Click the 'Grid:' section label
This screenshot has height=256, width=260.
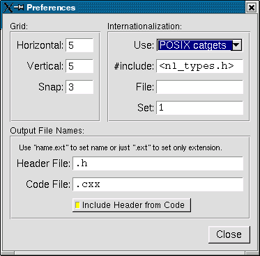point(19,26)
